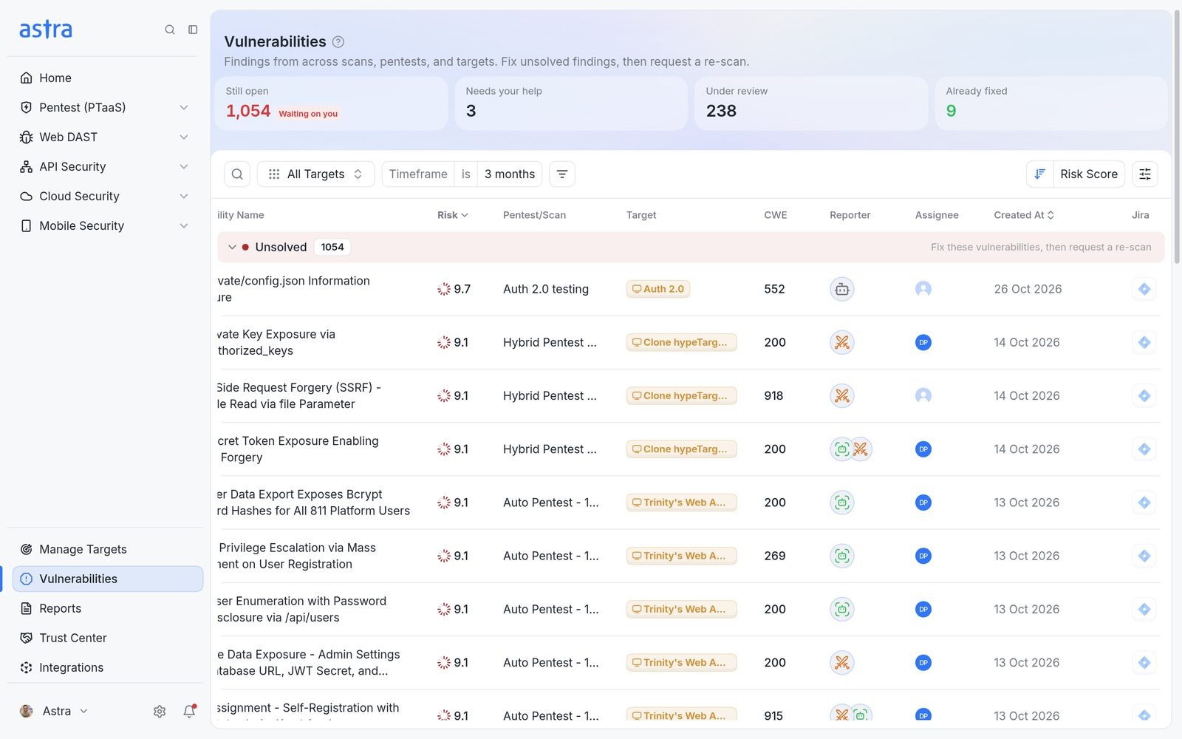Open the All Targets dropdown
The image size is (1182, 739).
point(316,174)
